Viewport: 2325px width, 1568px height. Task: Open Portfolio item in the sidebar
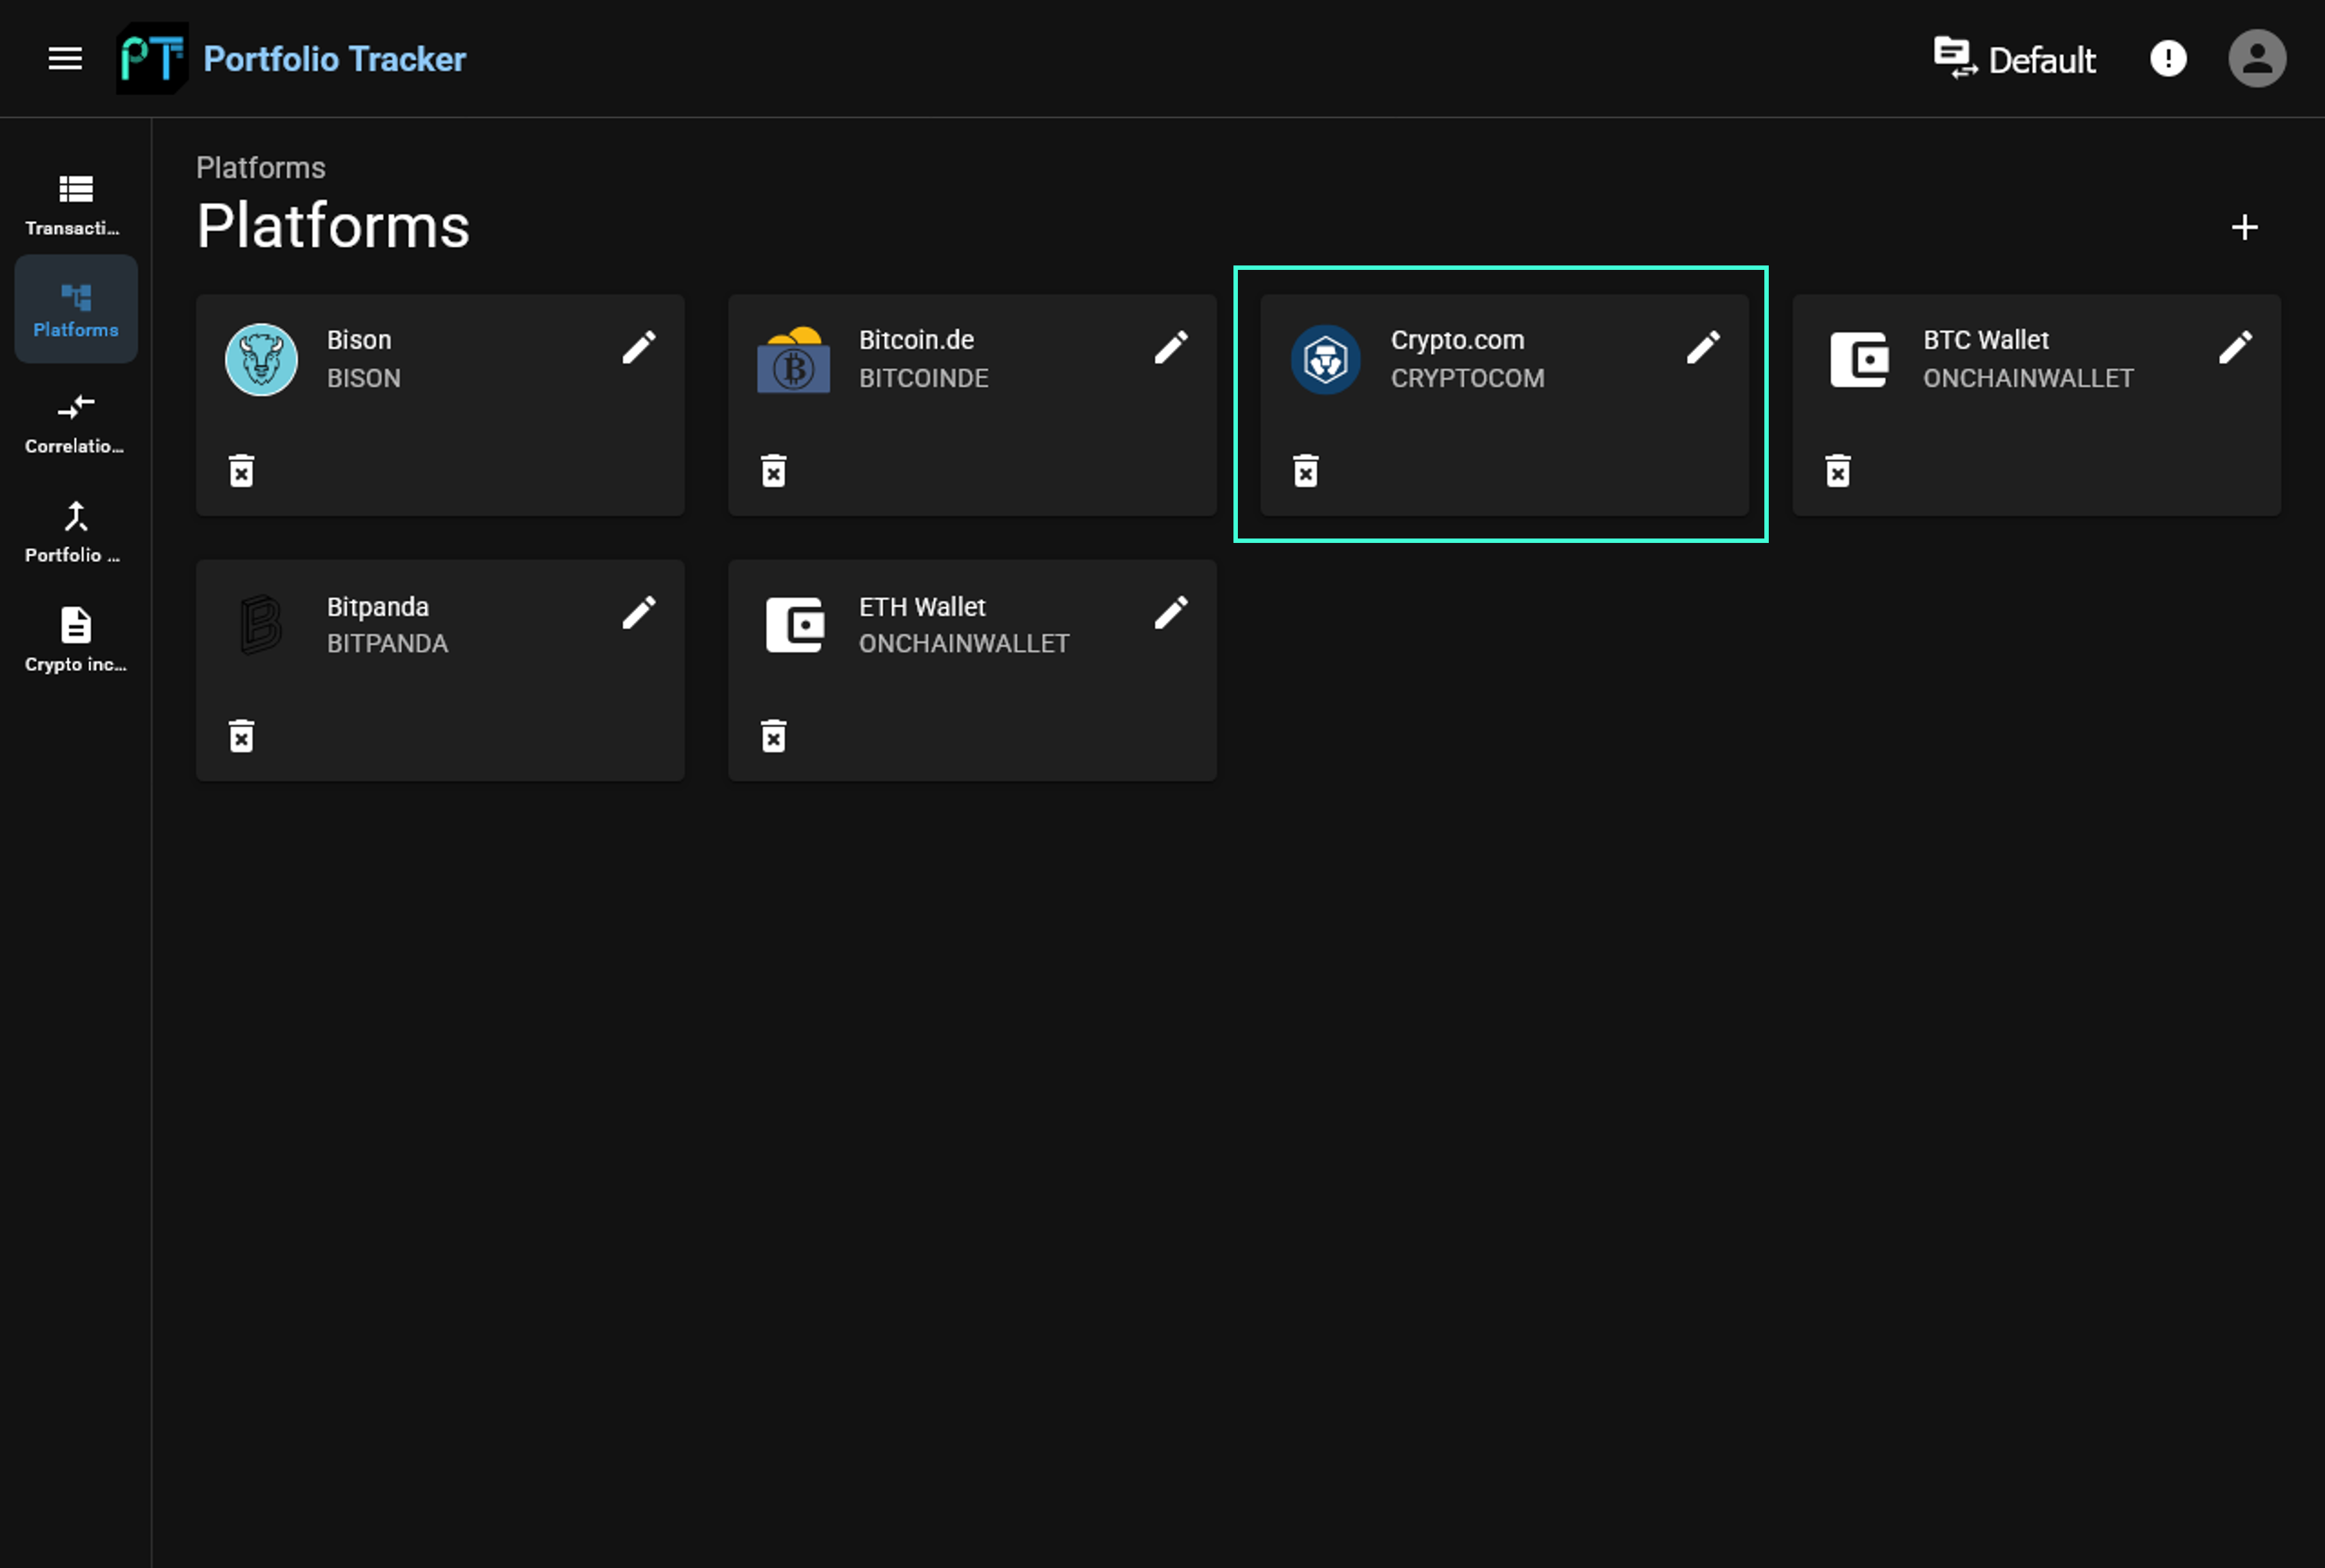[x=76, y=533]
